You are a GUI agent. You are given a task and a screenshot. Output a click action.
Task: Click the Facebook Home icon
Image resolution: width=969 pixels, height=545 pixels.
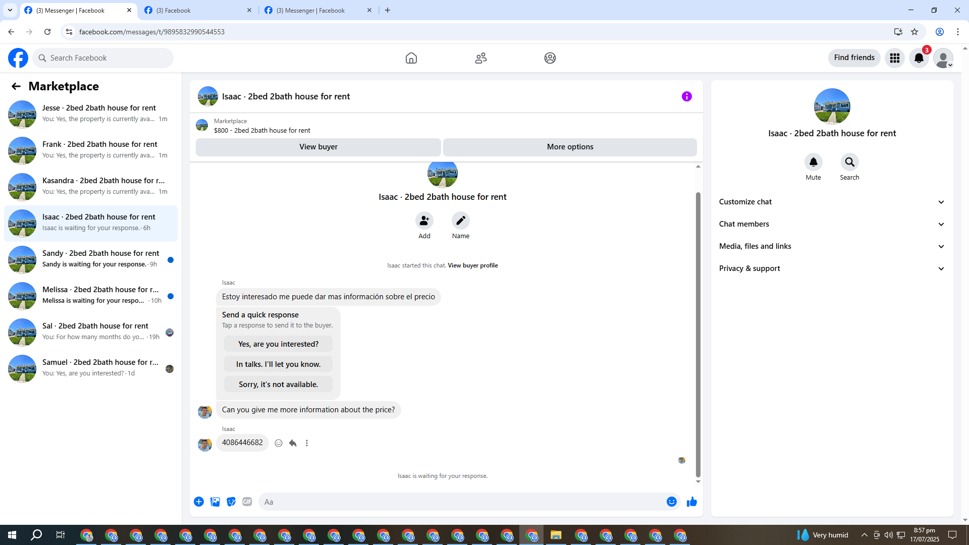[411, 58]
